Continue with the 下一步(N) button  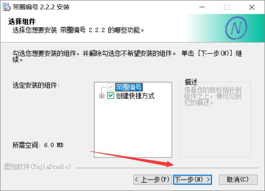192,180
